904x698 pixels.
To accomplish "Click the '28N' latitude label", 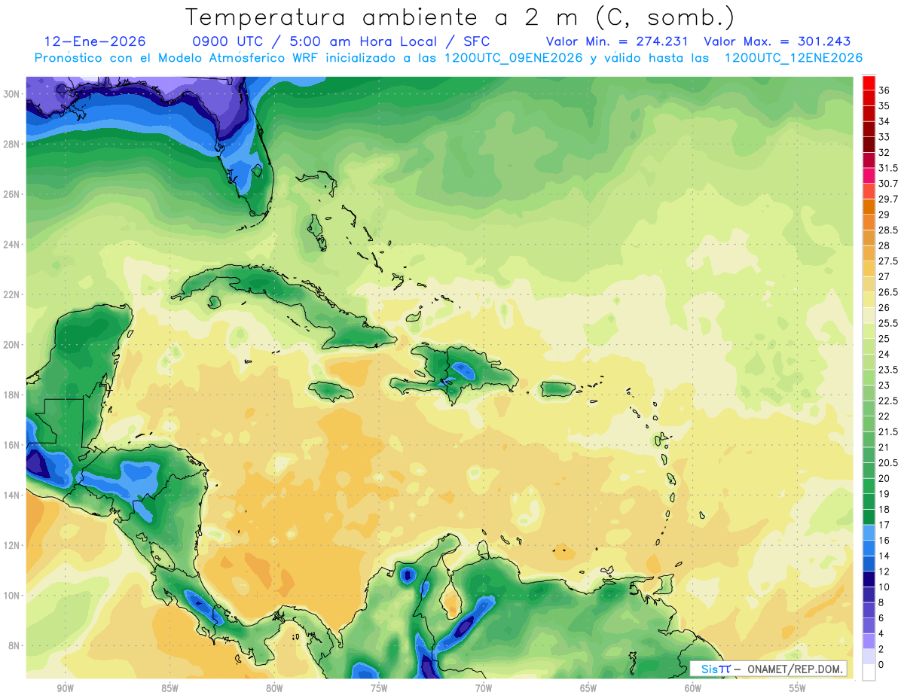I will pos(12,144).
